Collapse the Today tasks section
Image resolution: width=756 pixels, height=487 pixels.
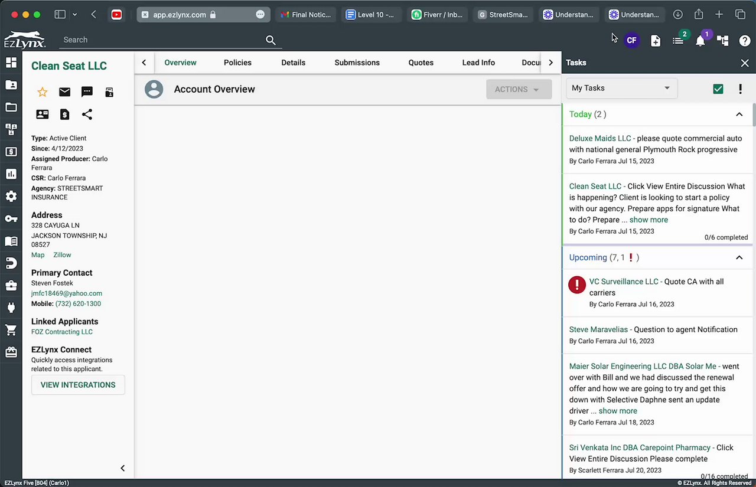(x=739, y=115)
